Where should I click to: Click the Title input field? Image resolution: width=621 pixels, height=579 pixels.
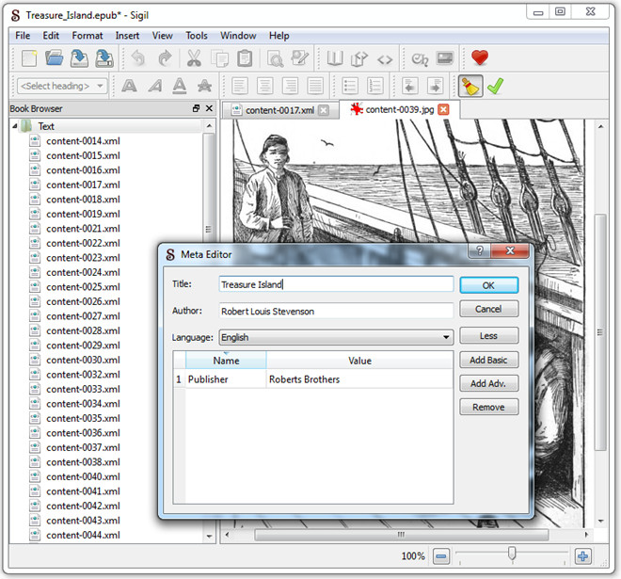click(x=336, y=284)
